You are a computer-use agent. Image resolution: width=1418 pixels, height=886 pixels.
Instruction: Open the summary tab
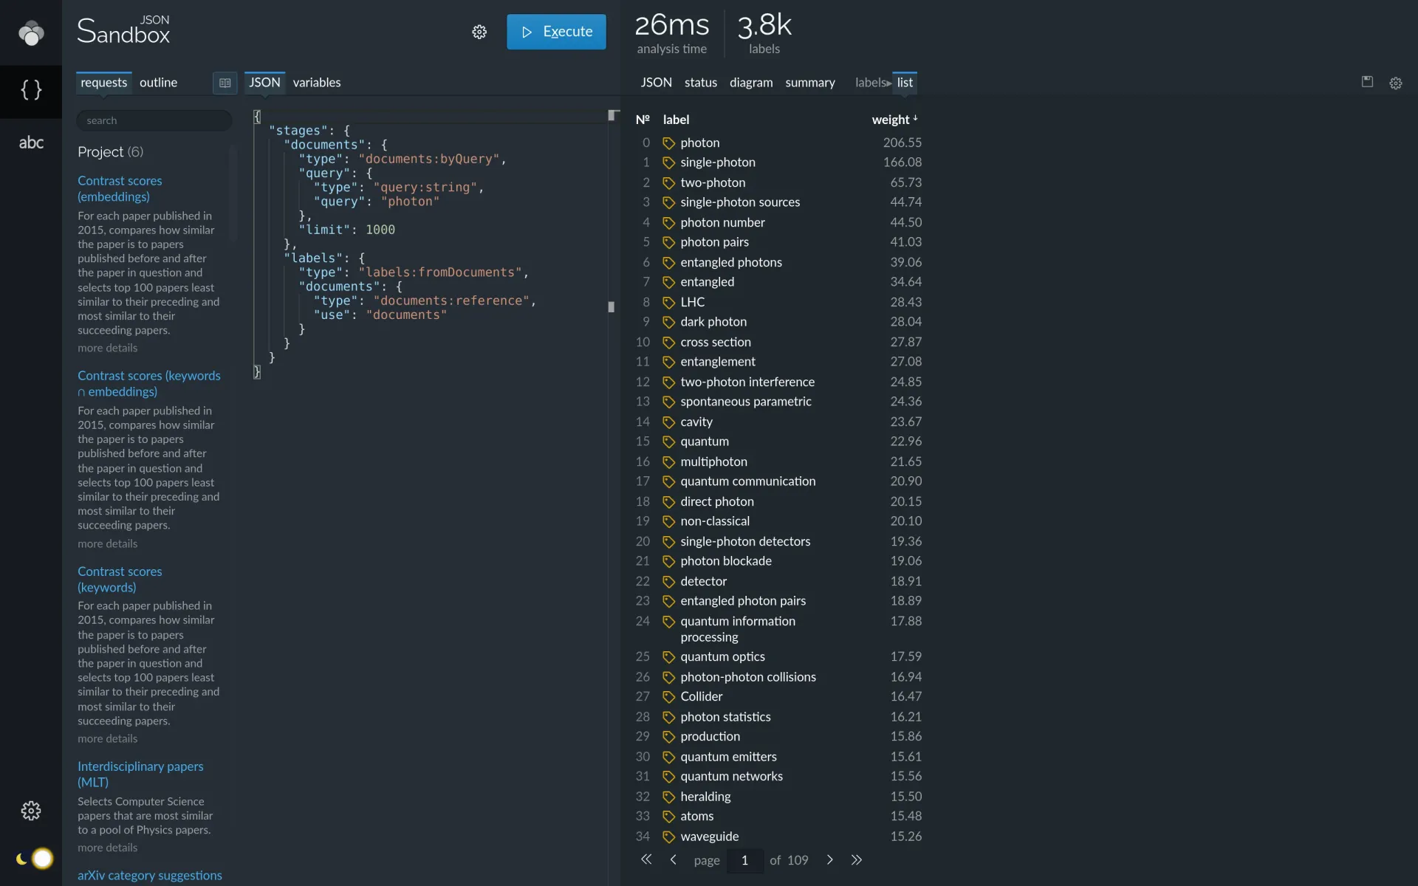click(x=809, y=82)
